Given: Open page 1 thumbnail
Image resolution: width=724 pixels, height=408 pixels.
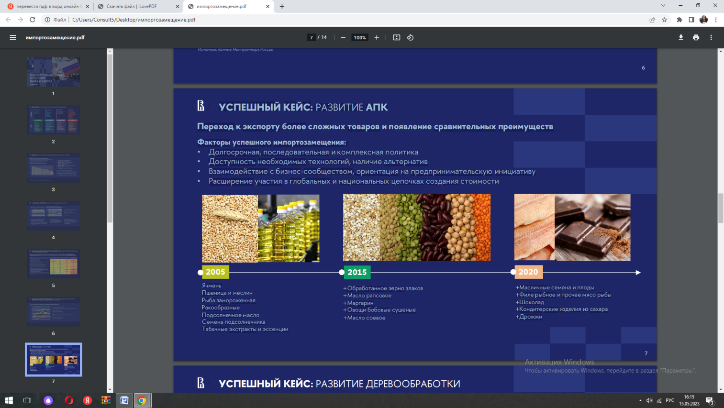Looking at the screenshot, I should click(x=54, y=72).
